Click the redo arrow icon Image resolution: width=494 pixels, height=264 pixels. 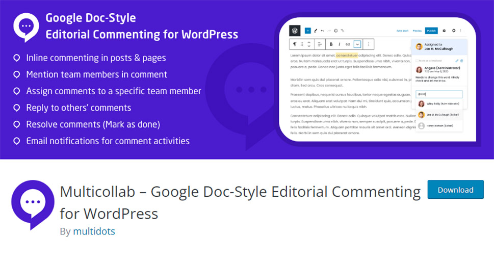pyautogui.click(x=329, y=31)
